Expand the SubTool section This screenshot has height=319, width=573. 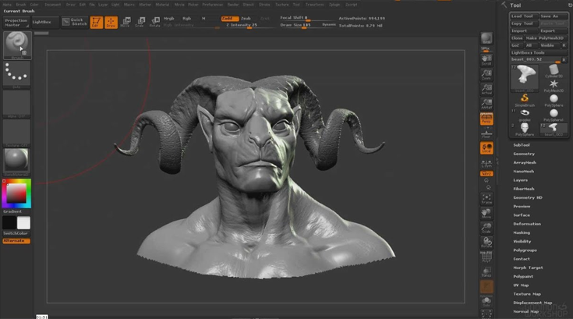(522, 145)
